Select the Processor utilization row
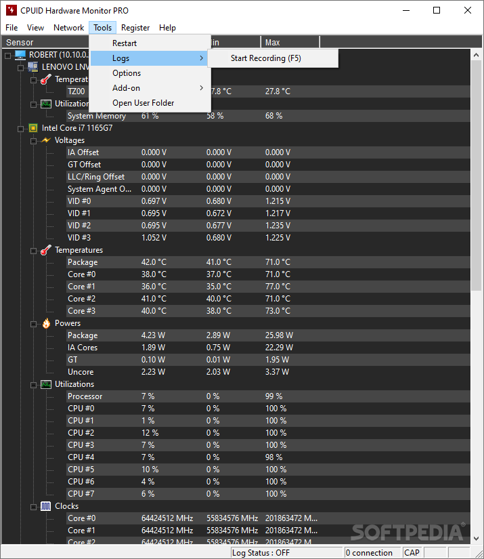The width and height of the screenshot is (484, 559). 268,396
